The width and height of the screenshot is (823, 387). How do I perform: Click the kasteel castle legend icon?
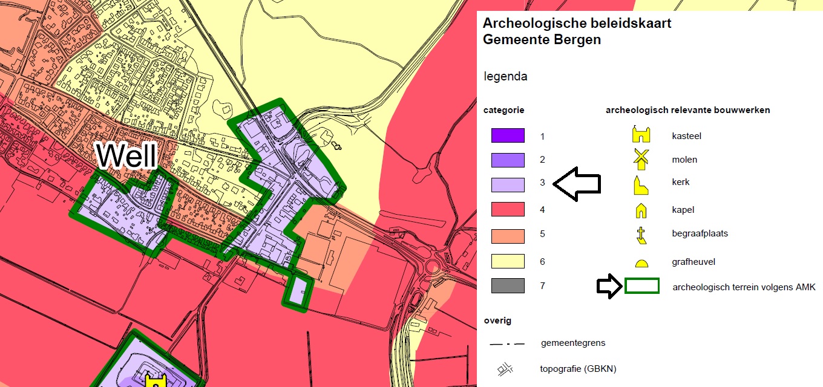641,135
